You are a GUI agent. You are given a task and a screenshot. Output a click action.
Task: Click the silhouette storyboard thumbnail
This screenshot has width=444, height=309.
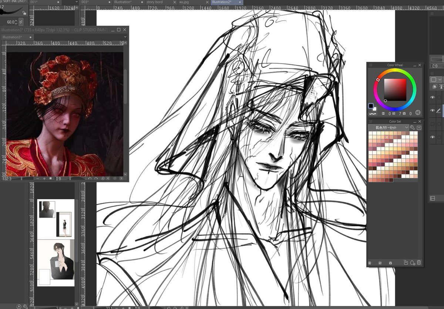[x=47, y=209]
